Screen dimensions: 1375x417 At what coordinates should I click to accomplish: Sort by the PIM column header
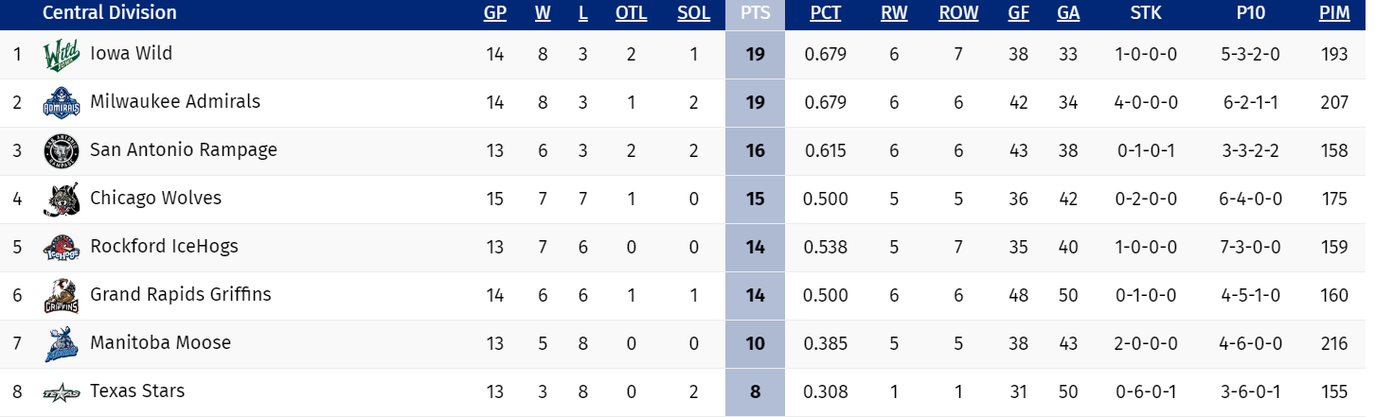point(1333,13)
